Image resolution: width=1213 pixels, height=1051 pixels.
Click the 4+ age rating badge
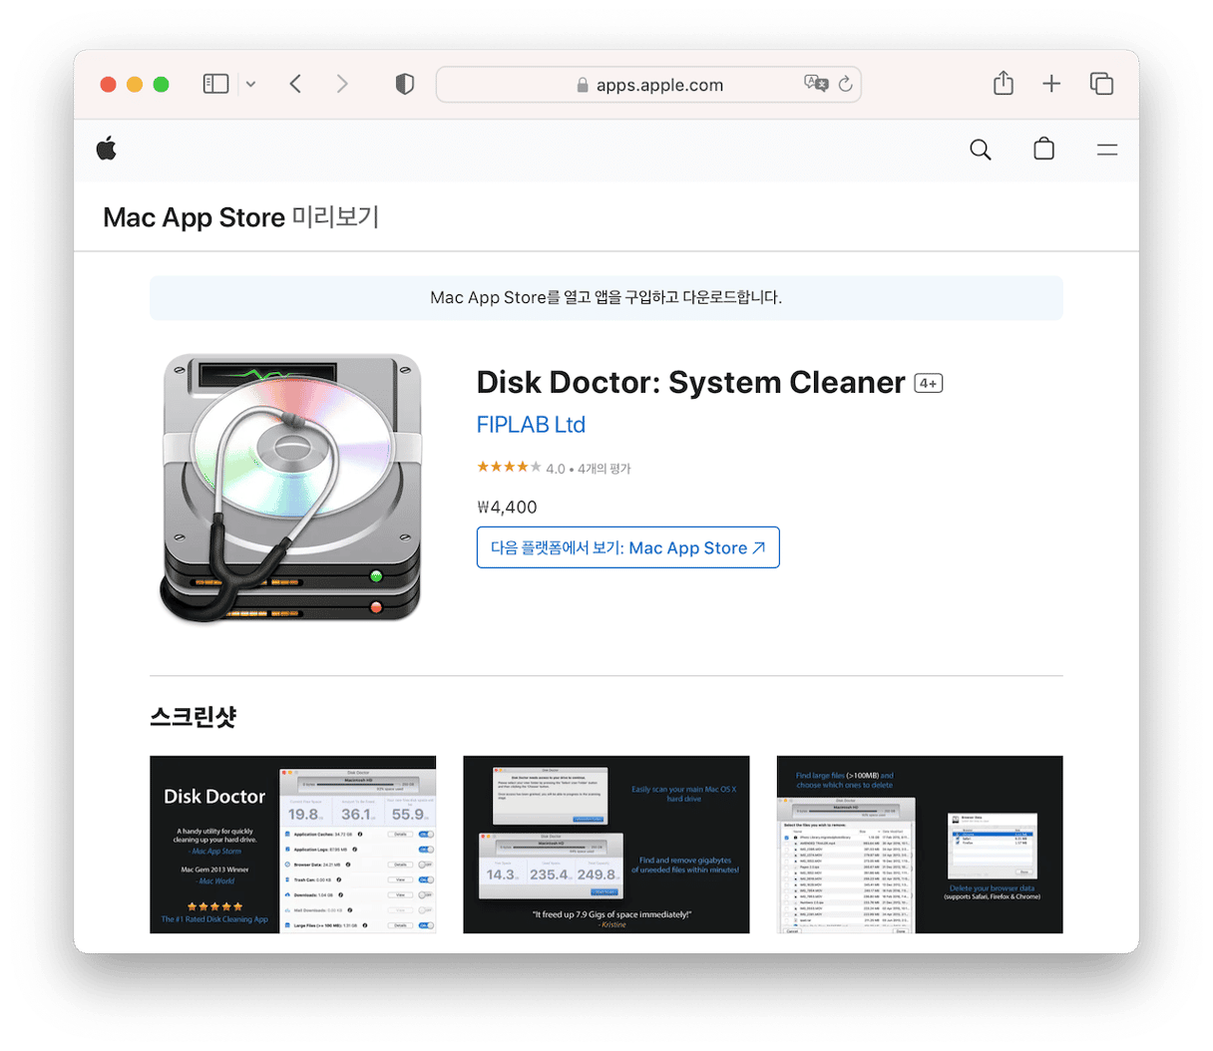tap(929, 383)
